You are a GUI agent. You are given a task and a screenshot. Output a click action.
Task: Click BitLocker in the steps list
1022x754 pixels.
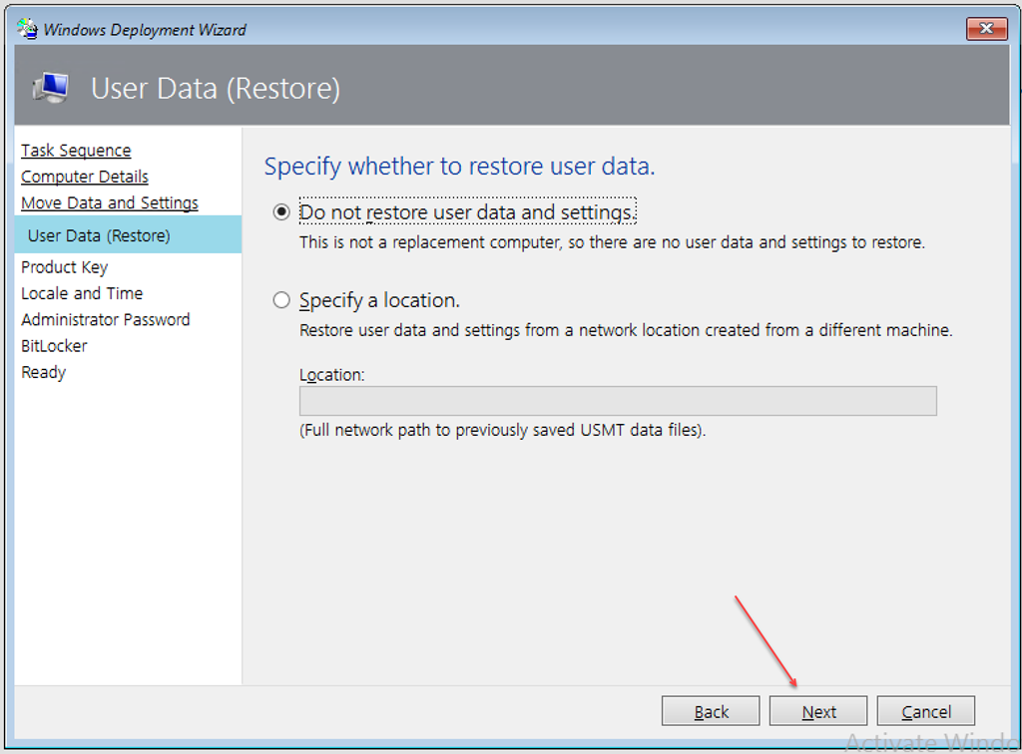pyautogui.click(x=54, y=346)
